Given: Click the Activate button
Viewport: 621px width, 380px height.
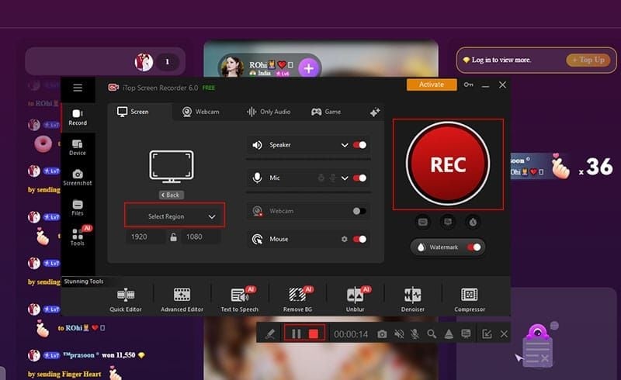Looking at the screenshot, I should (x=432, y=85).
